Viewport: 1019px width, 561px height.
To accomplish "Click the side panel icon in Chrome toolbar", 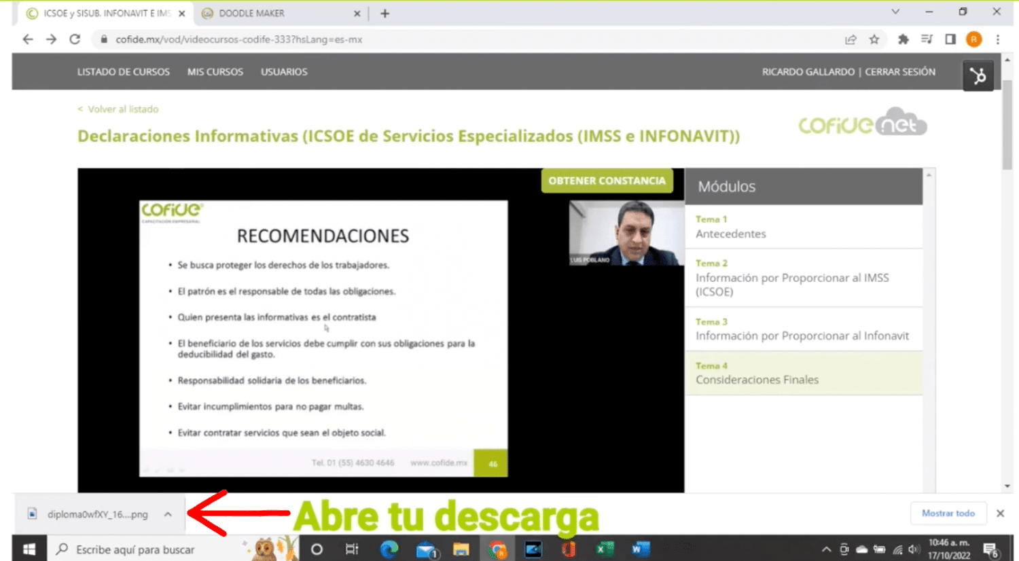I will [950, 39].
